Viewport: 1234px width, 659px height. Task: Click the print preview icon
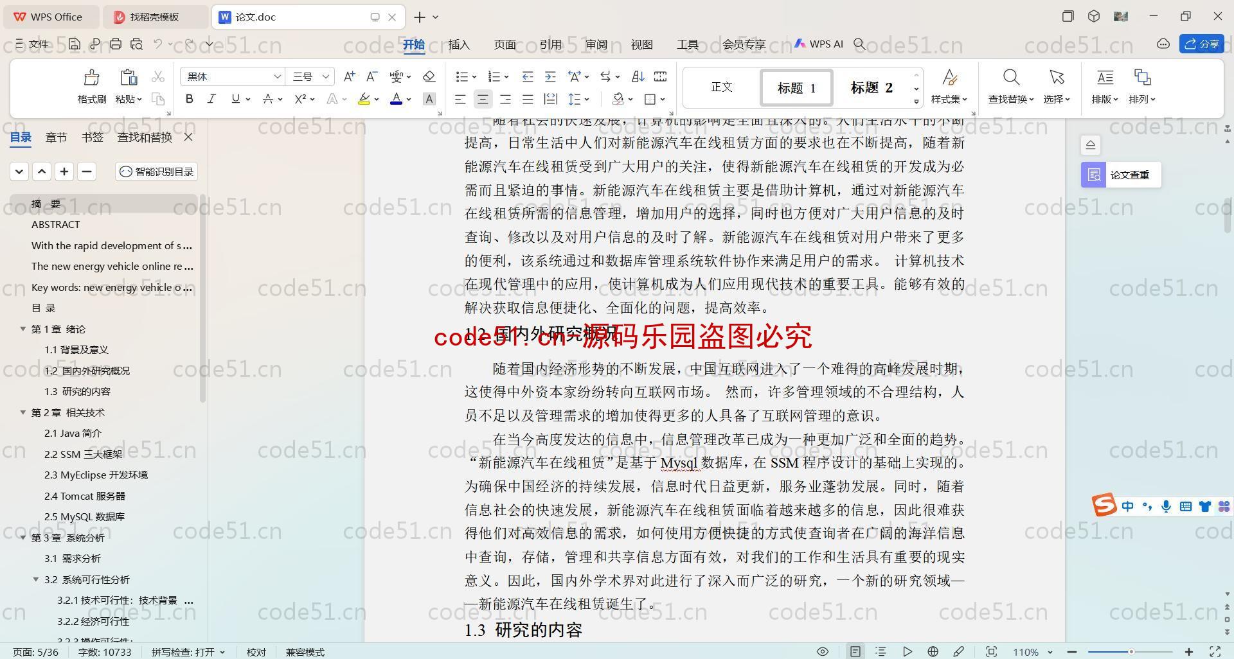[x=136, y=44]
